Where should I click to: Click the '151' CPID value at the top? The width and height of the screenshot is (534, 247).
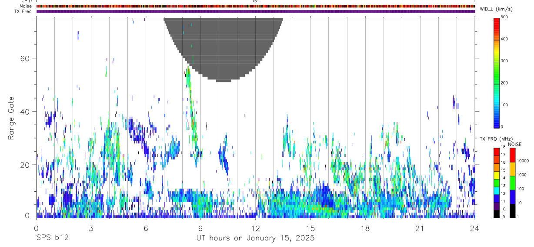[x=256, y=1]
